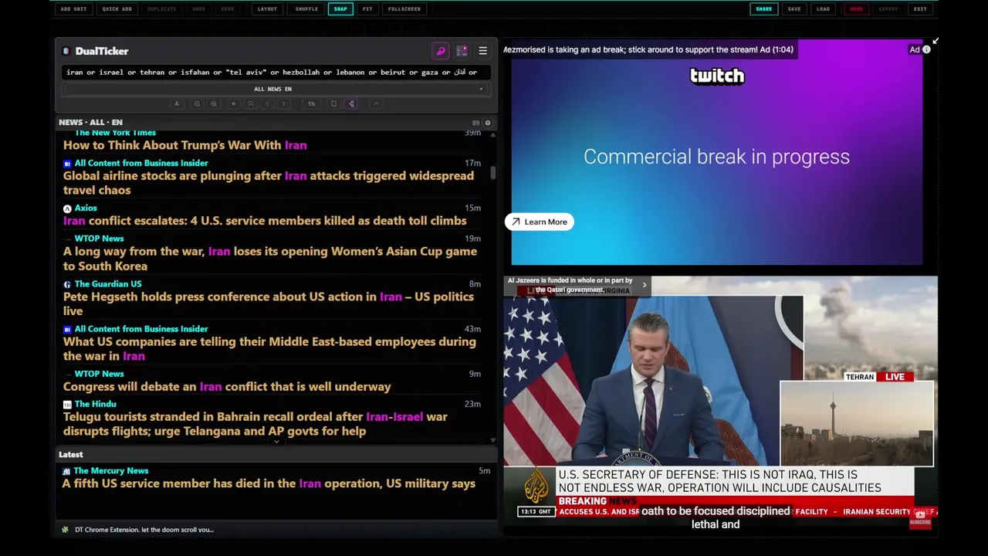This screenshot has width=988, height=556.
Task: Open 'Global airline stocks are plunging' headline
Action: click(x=269, y=183)
